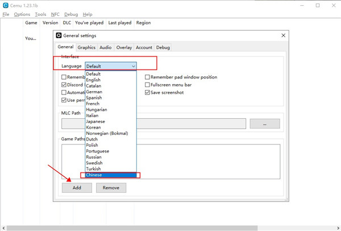
Task: Pick Portuguese from language list
Action: (x=111, y=151)
